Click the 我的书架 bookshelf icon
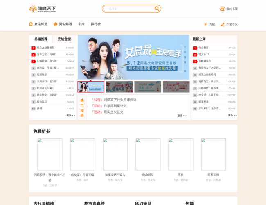 [x=222, y=9]
